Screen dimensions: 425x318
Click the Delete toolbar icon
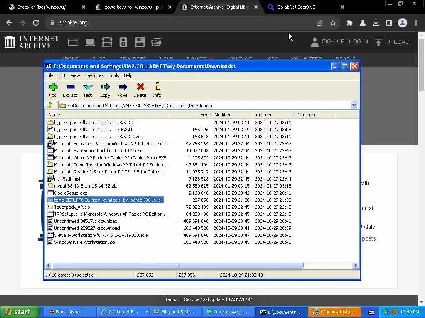pyautogui.click(x=140, y=90)
